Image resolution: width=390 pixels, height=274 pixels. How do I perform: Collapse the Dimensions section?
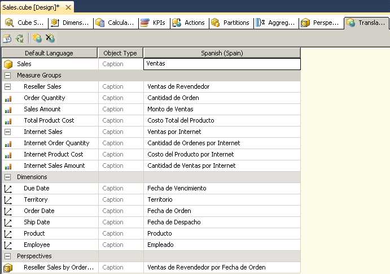pos(8,177)
